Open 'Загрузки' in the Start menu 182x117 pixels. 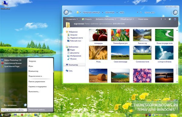32,61
